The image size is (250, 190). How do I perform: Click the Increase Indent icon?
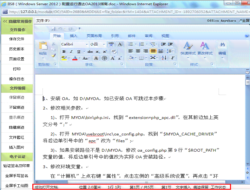pyautogui.click(x=170, y=44)
